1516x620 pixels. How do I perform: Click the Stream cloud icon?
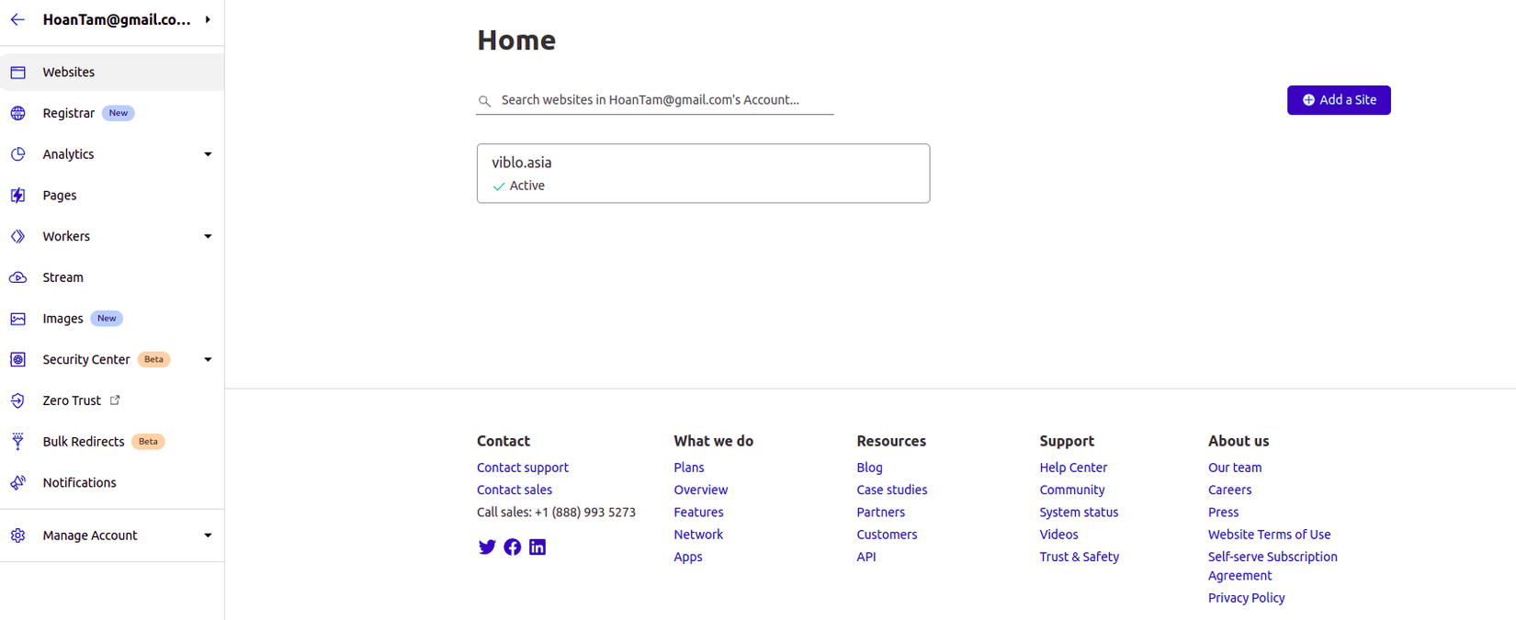click(17, 277)
